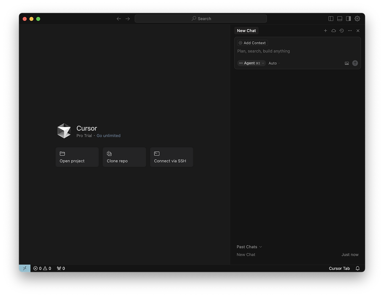Follow the 'Go unlimited' link
Viewport: 384px width, 297px height.
pos(109,136)
